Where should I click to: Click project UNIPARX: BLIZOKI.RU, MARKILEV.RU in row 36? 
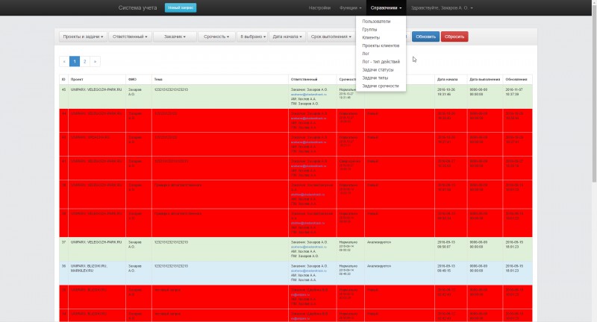[x=89, y=268]
